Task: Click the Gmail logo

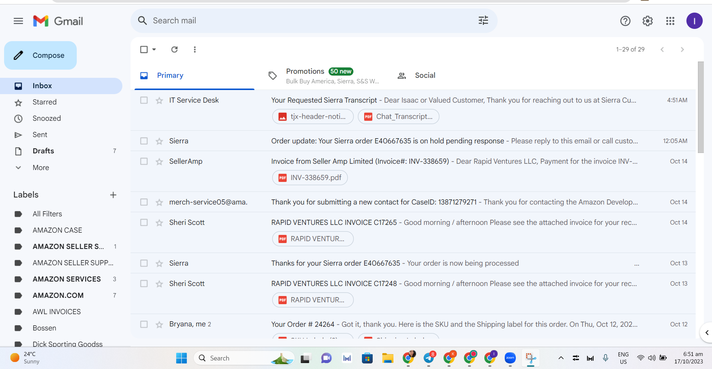Action: [58, 21]
